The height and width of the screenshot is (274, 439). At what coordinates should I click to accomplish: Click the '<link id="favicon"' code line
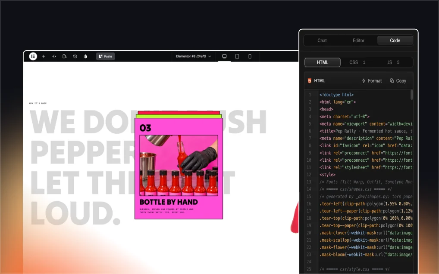(366, 145)
